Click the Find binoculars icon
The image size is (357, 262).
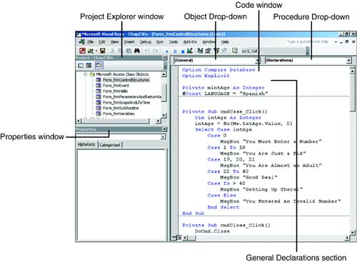pyautogui.click(x=137, y=51)
